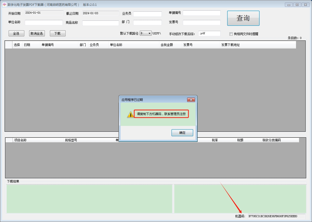Screen dimensions: 312x222
Task: Click the 取消全选 button
Action: coord(37,33)
